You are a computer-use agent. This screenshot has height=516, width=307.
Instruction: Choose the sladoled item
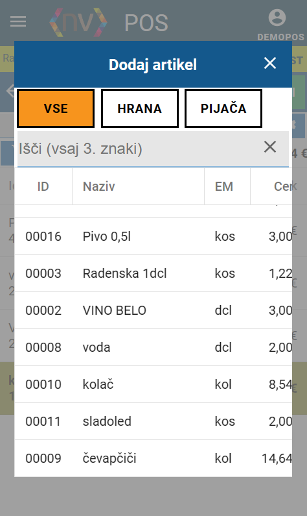[153, 421]
